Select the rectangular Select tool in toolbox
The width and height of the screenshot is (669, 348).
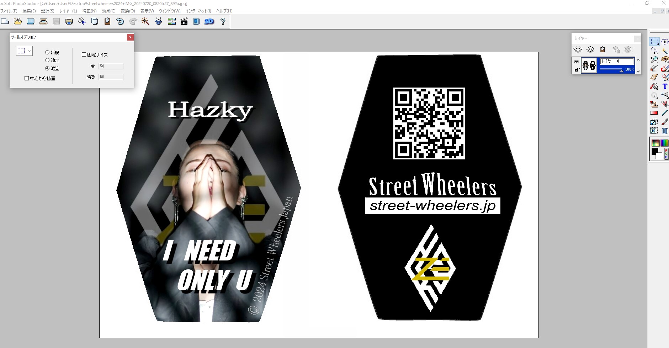pos(654,42)
